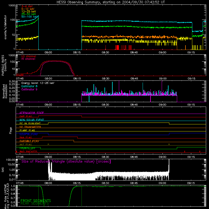Click the vertical Flags axis label
This screenshot has height=209, width=209.
[11, 130]
